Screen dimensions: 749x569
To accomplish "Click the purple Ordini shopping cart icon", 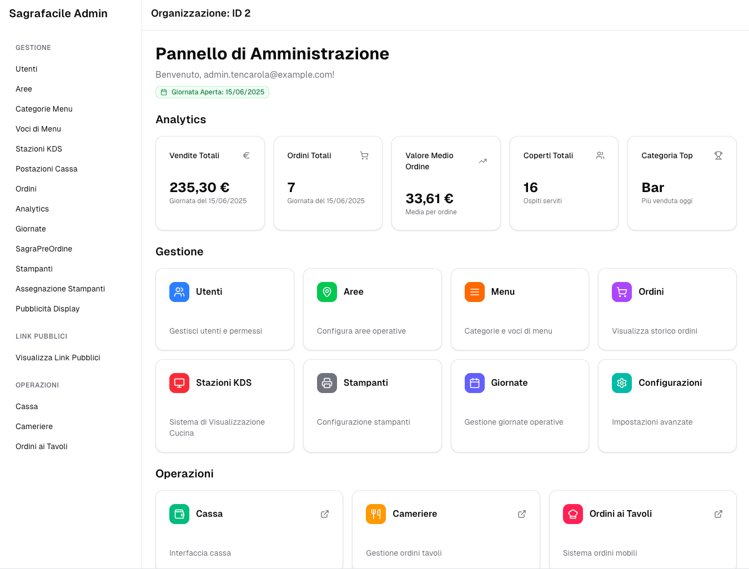I will (x=621, y=291).
